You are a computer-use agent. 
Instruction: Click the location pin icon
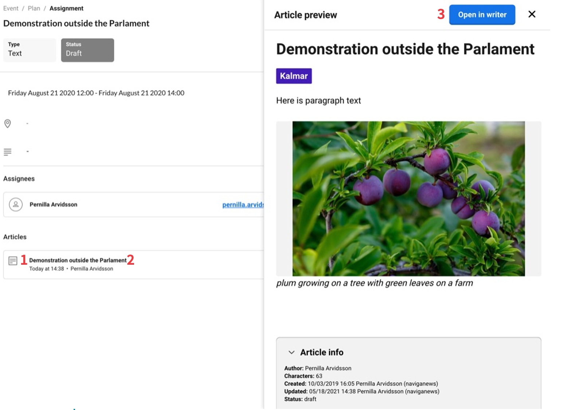(x=8, y=123)
